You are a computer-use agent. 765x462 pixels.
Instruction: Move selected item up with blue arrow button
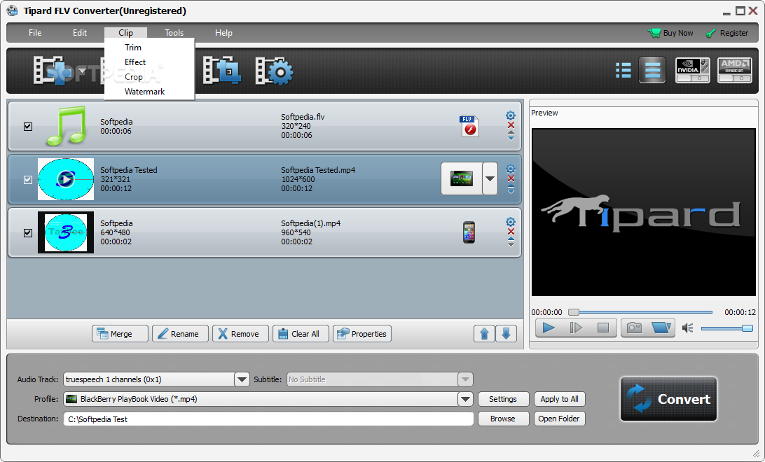[x=484, y=334]
